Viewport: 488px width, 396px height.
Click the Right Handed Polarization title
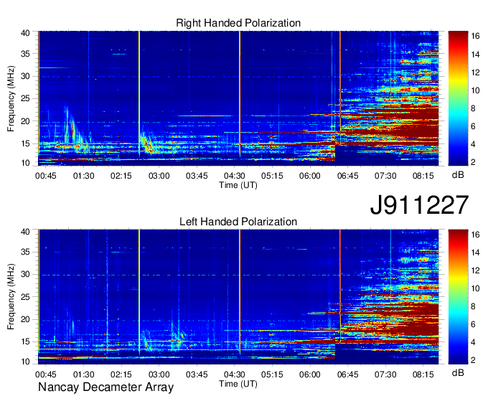238,23
